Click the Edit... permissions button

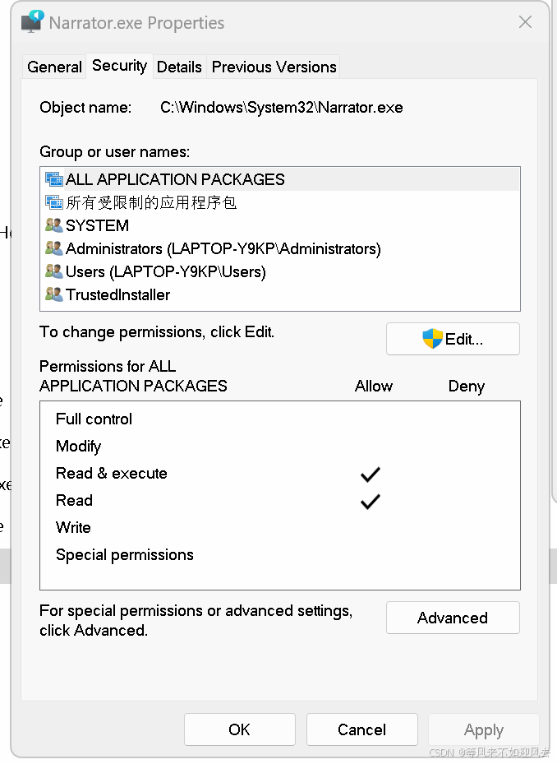(453, 339)
